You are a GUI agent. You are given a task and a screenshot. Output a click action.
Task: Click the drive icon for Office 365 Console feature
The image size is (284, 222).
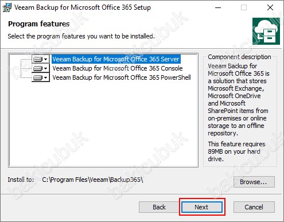38,68
